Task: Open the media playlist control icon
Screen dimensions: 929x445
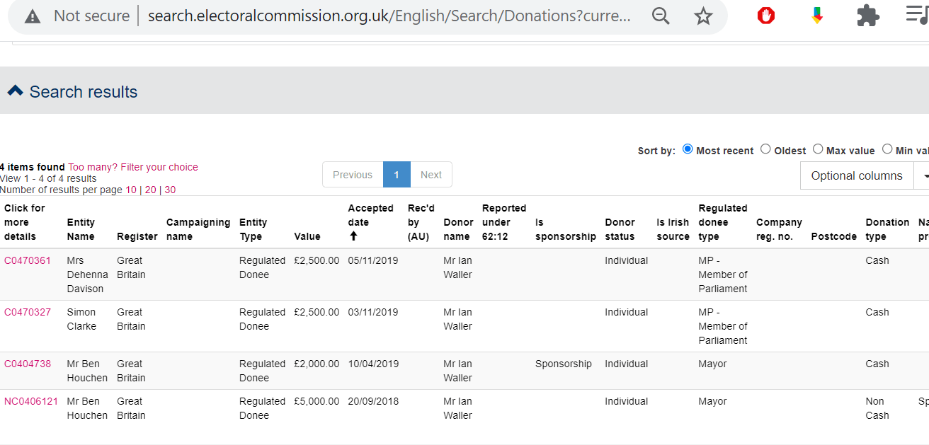Action: pyautogui.click(x=917, y=15)
